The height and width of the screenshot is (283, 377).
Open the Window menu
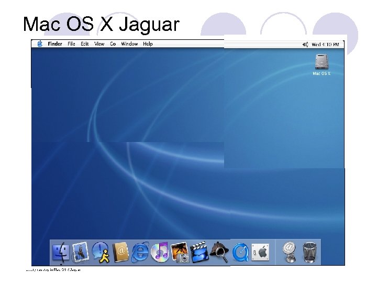[x=129, y=44]
